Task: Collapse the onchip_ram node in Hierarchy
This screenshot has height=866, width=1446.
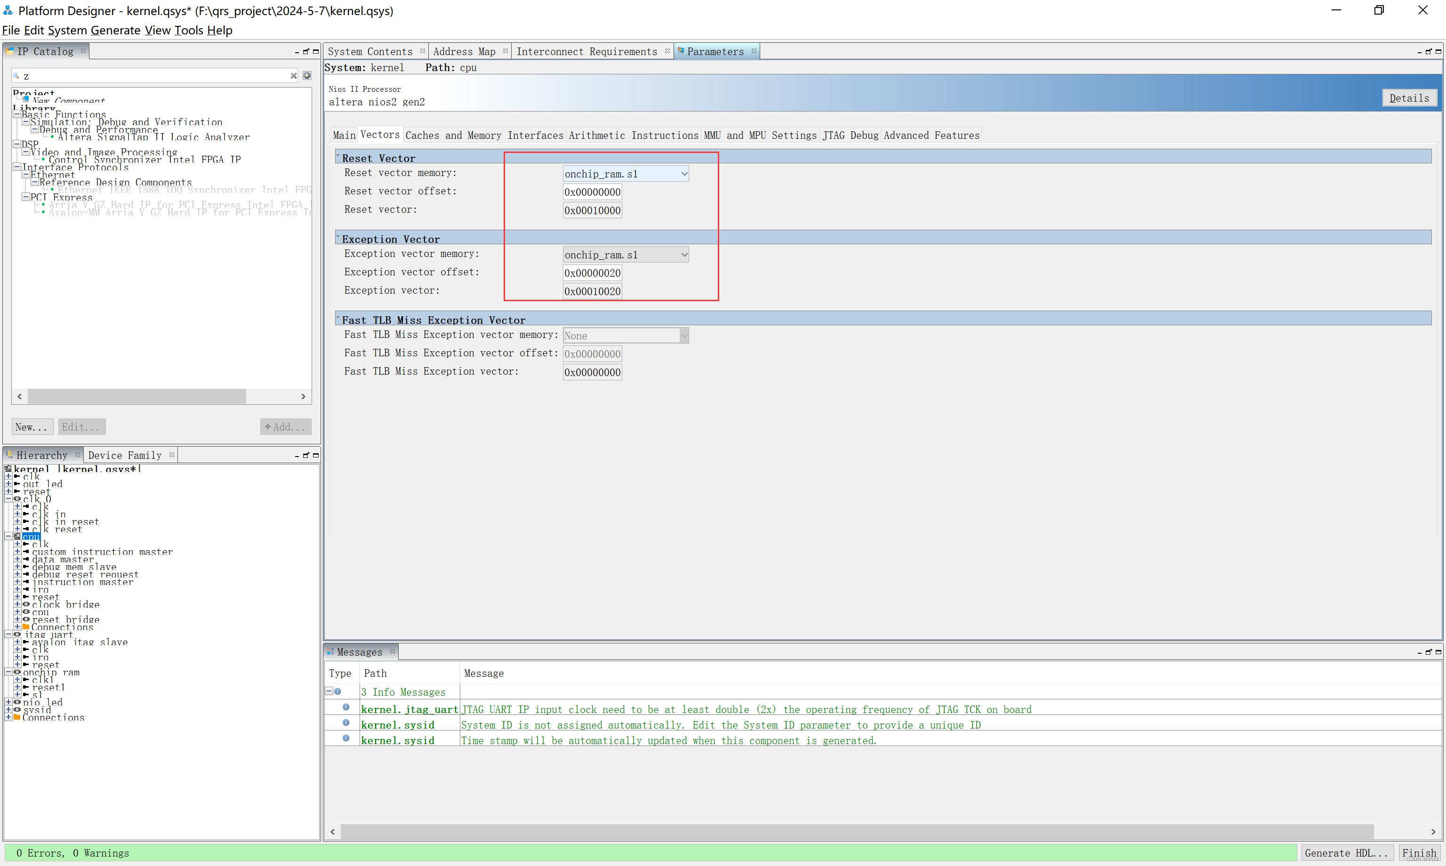Action: click(8, 672)
